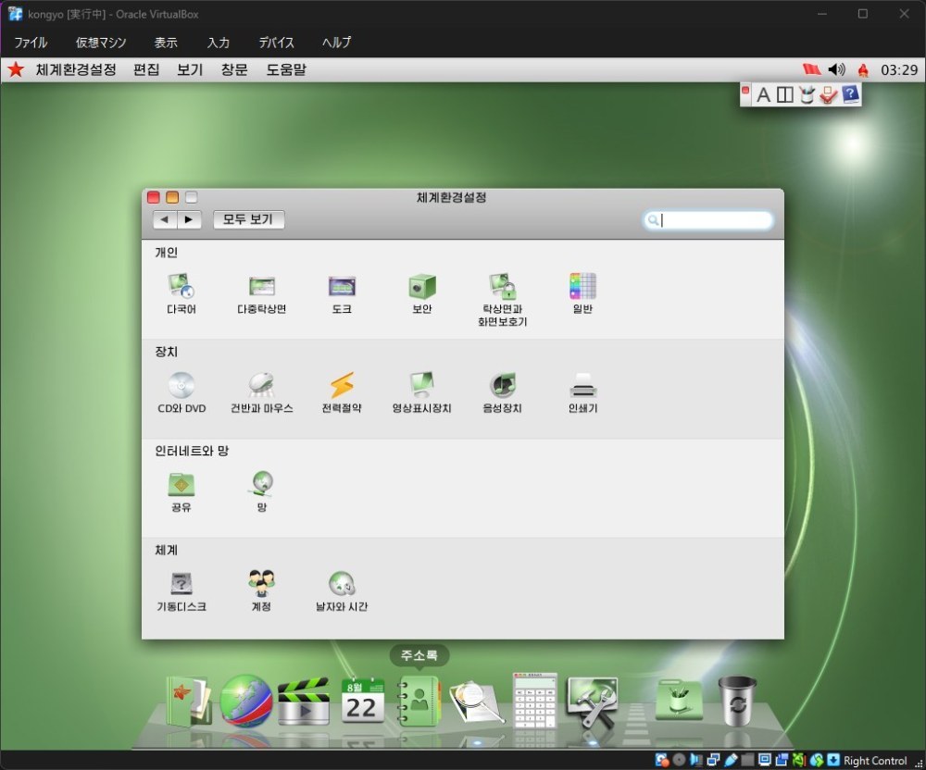Open the VirtualBox ファイル menu
This screenshot has width=926, height=770.
31,43
